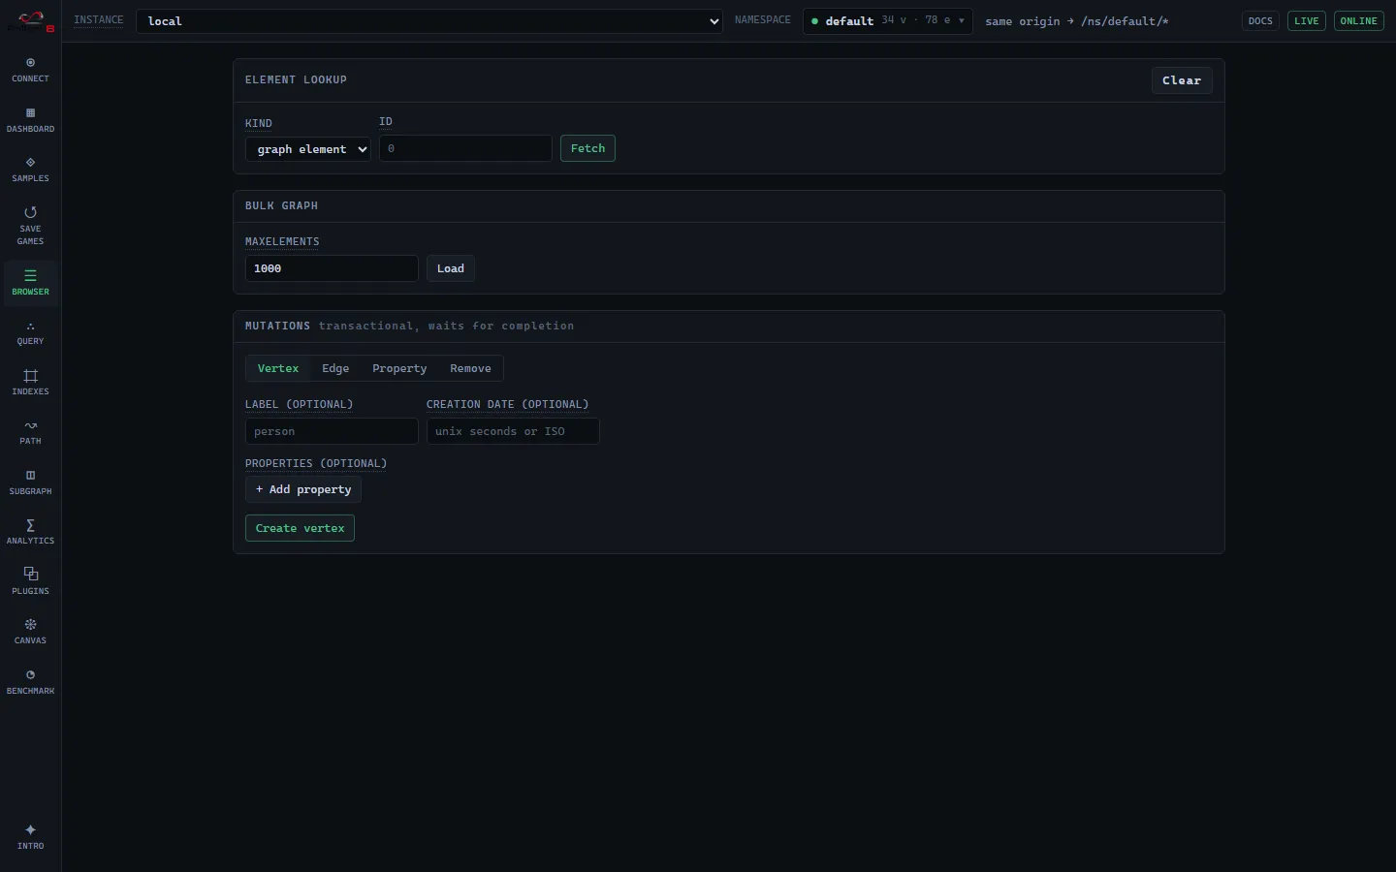The height and width of the screenshot is (872, 1396).
Task: Switch to the Property mutation tab
Action: [x=399, y=368]
